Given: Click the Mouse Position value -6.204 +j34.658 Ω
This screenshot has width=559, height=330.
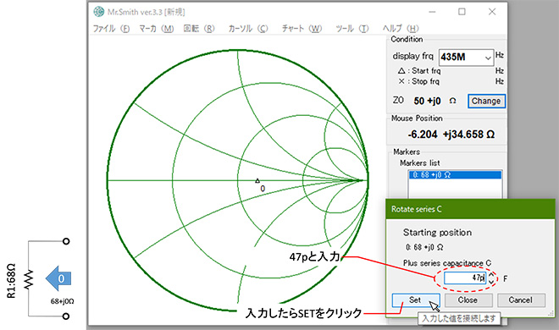Looking at the screenshot, I should tap(451, 135).
